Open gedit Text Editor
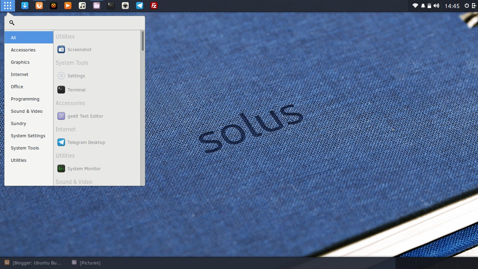Image resolution: width=478 pixels, height=269 pixels. (x=97, y=116)
